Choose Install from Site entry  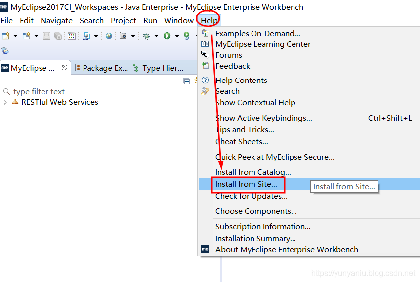click(309, 184)
